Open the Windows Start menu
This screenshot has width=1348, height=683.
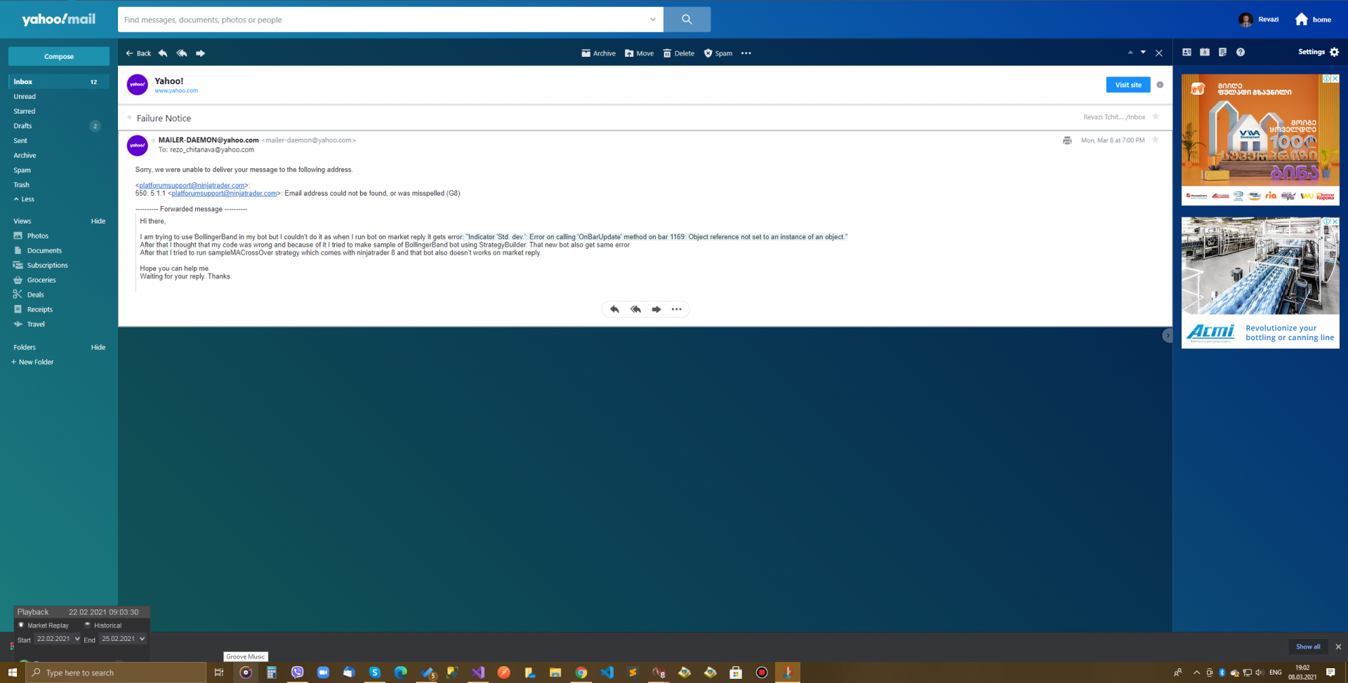tap(13, 672)
